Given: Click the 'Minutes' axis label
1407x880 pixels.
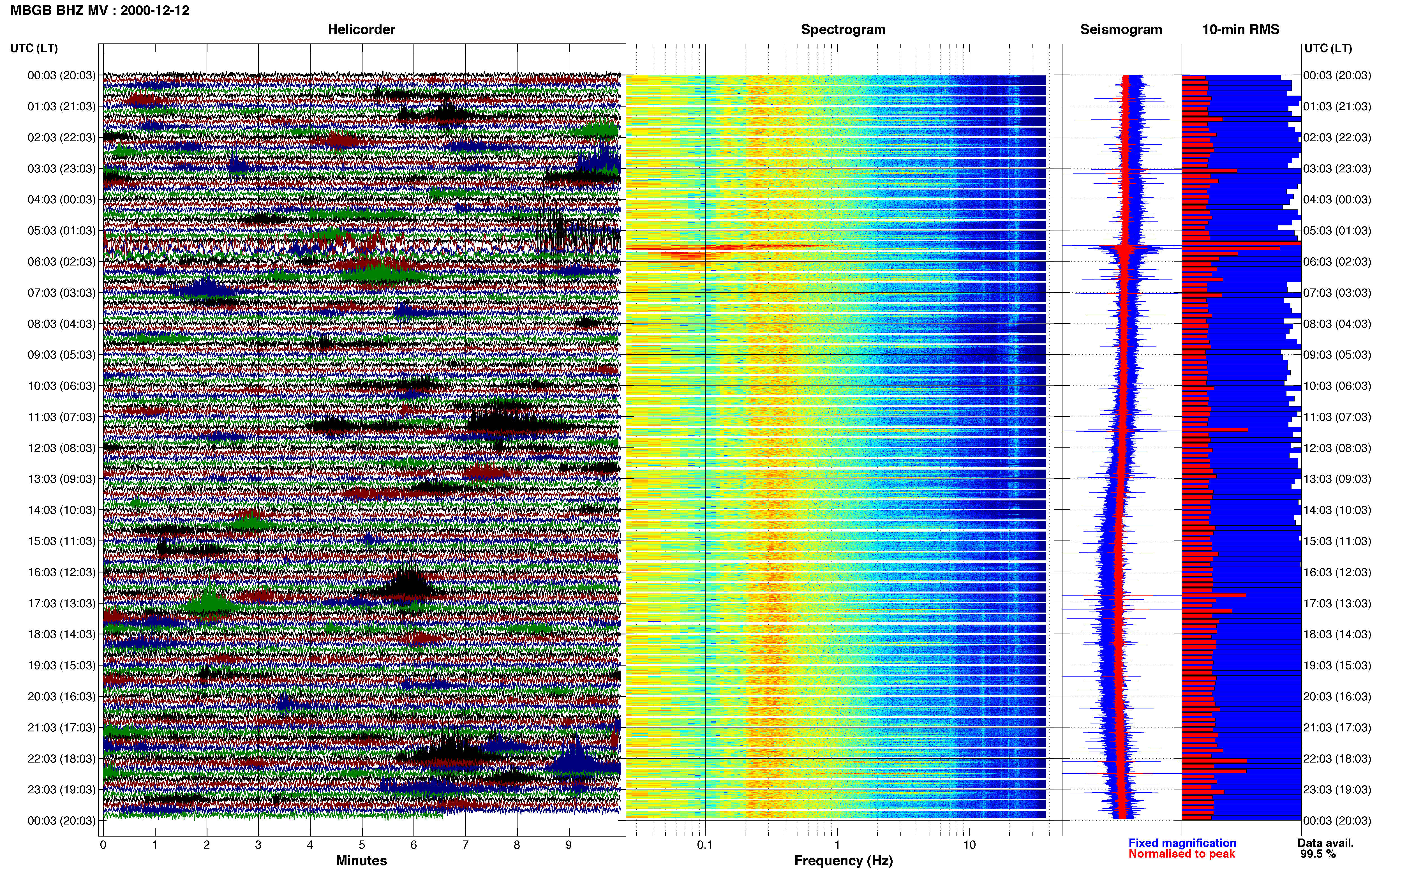Looking at the screenshot, I should [361, 860].
